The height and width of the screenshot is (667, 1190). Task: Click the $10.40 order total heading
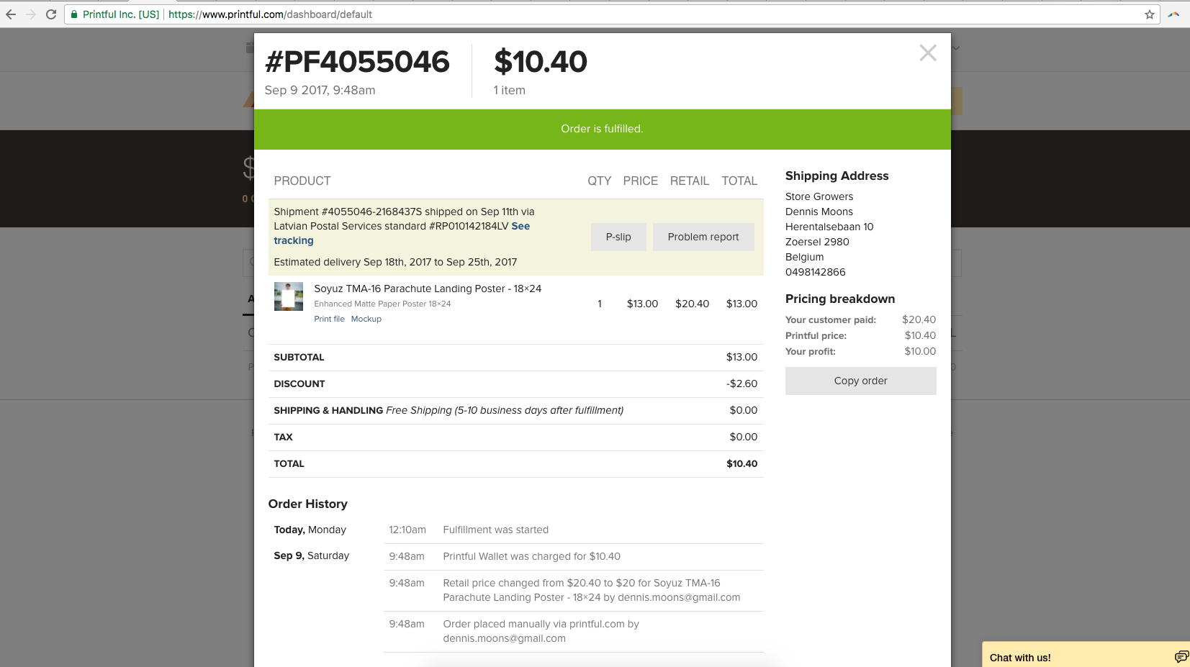pyautogui.click(x=541, y=62)
